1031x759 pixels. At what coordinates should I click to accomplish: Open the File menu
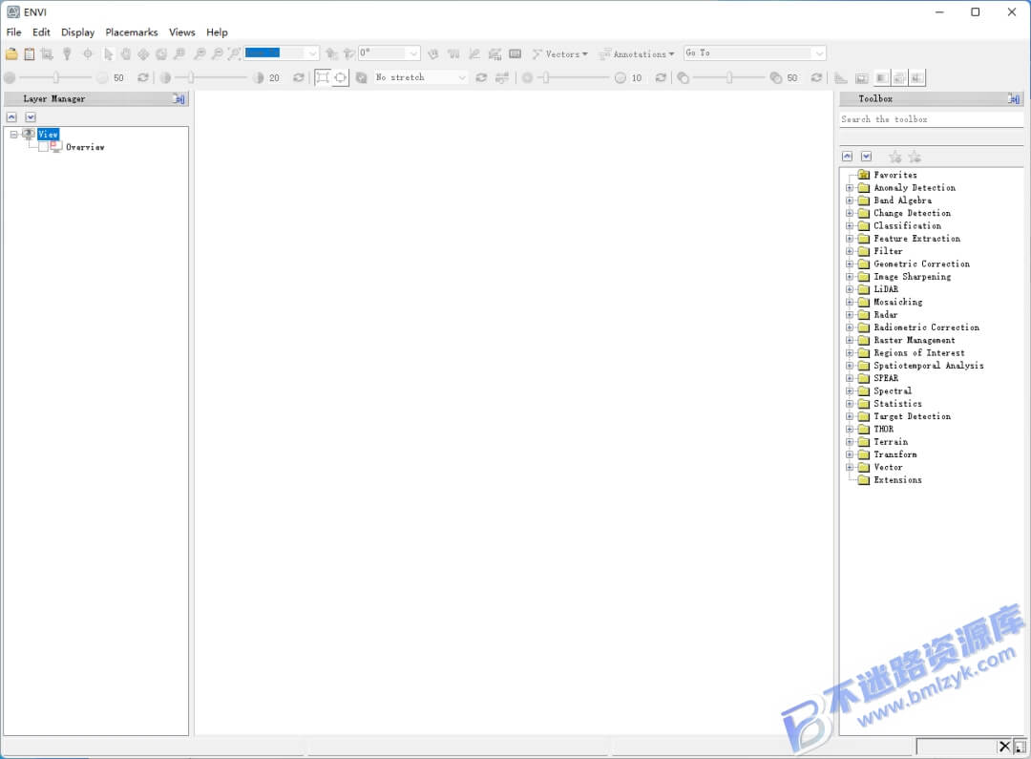13,32
